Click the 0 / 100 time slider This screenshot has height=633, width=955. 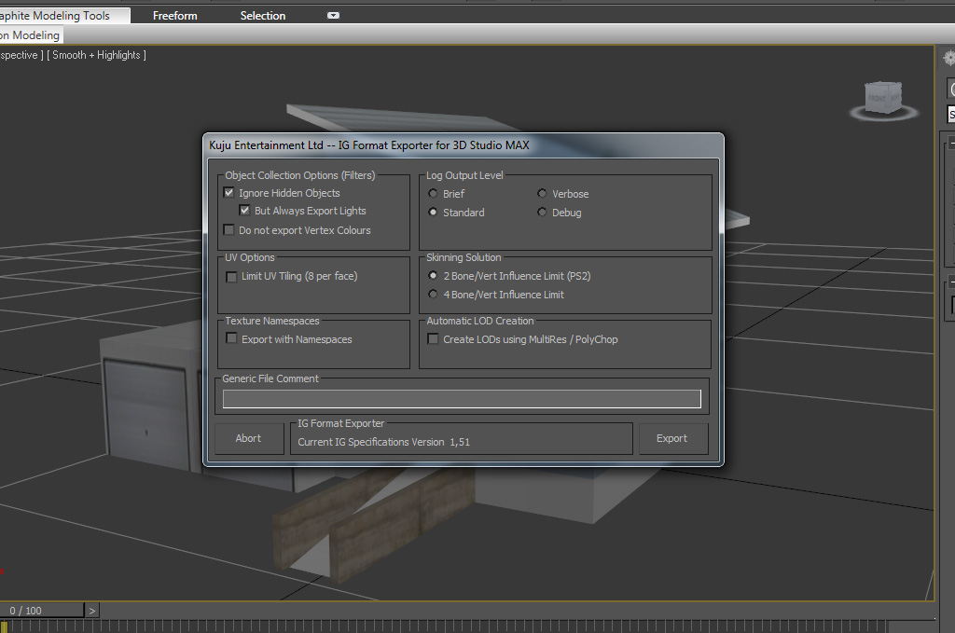[x=37, y=611]
